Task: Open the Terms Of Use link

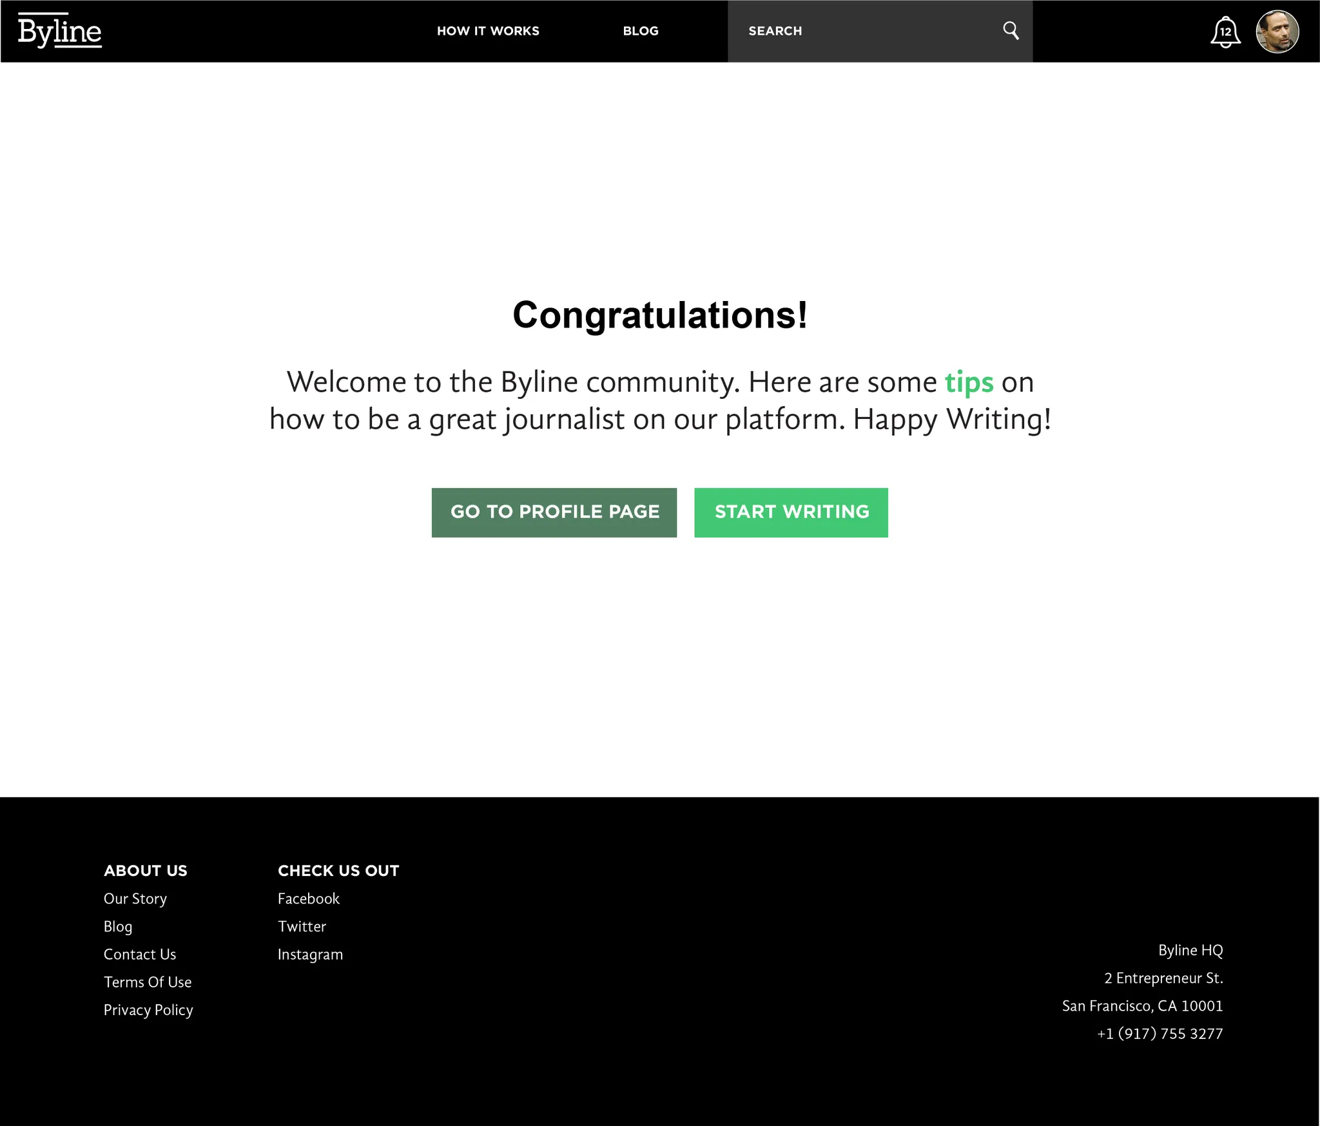Action: 148,982
